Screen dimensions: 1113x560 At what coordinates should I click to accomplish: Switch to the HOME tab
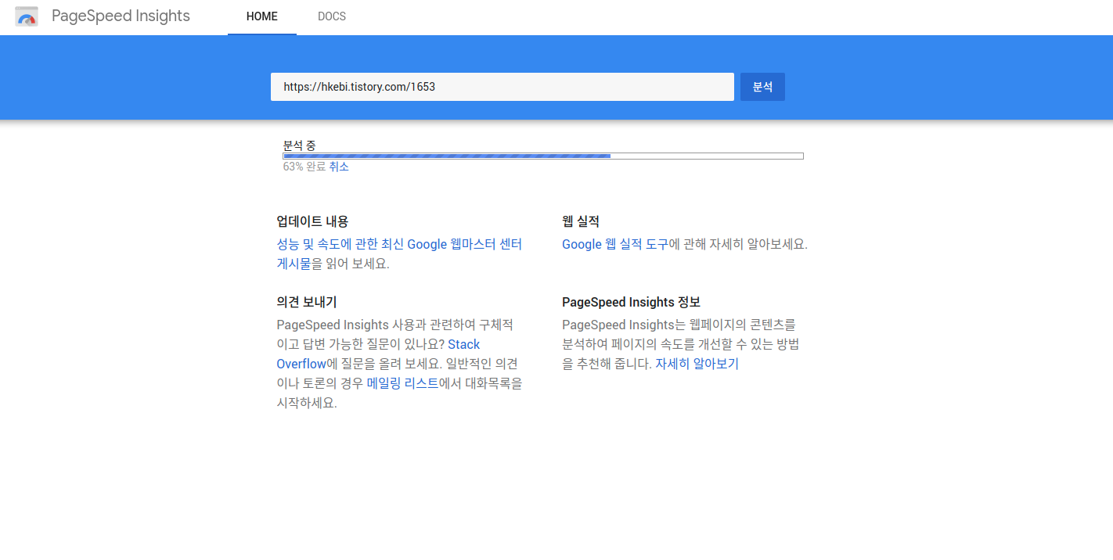pyautogui.click(x=261, y=16)
